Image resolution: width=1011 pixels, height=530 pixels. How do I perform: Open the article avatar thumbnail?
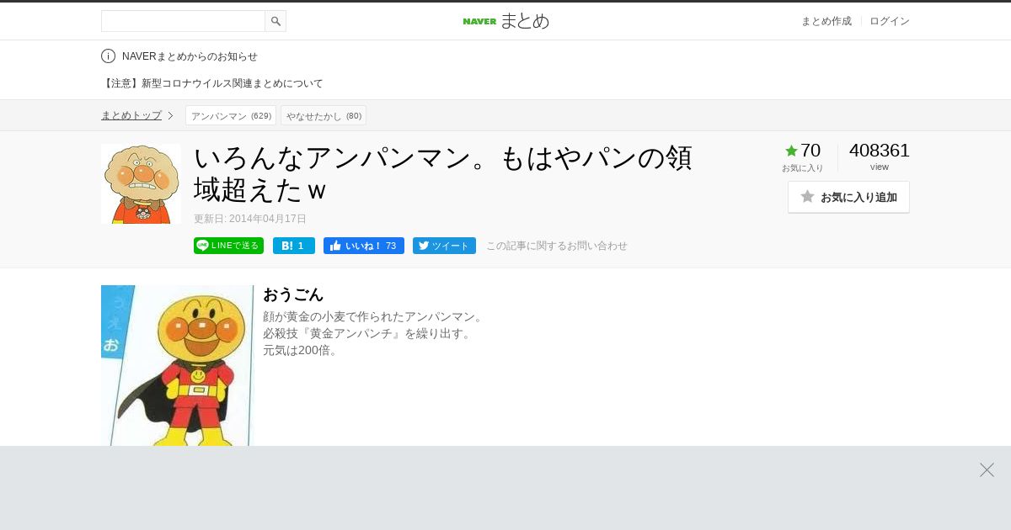[x=141, y=183]
